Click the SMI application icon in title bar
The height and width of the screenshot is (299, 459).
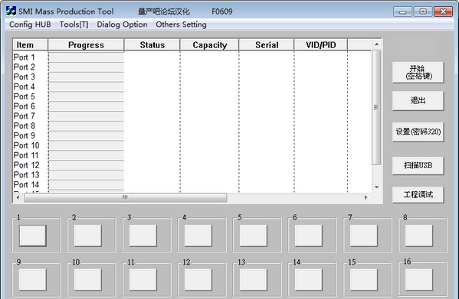pyautogui.click(x=11, y=11)
